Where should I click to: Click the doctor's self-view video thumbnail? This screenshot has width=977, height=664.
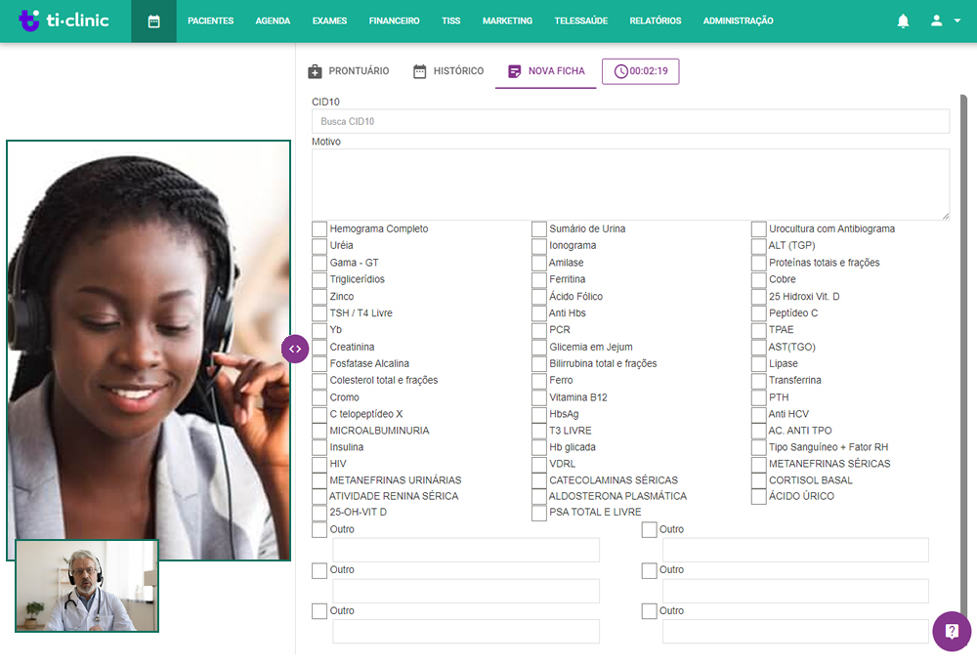[x=87, y=586]
